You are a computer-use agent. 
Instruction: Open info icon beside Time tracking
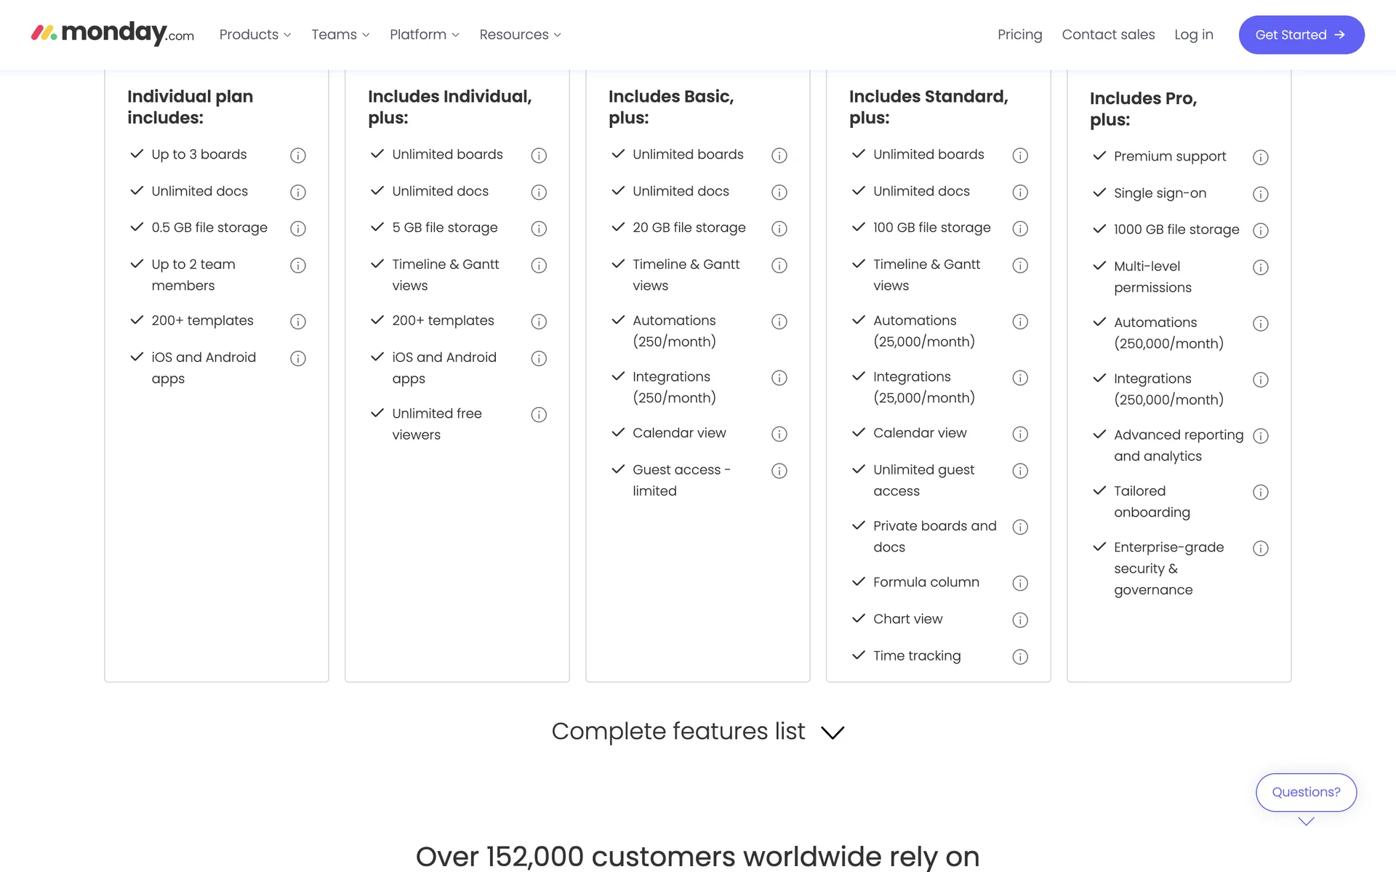1020,657
